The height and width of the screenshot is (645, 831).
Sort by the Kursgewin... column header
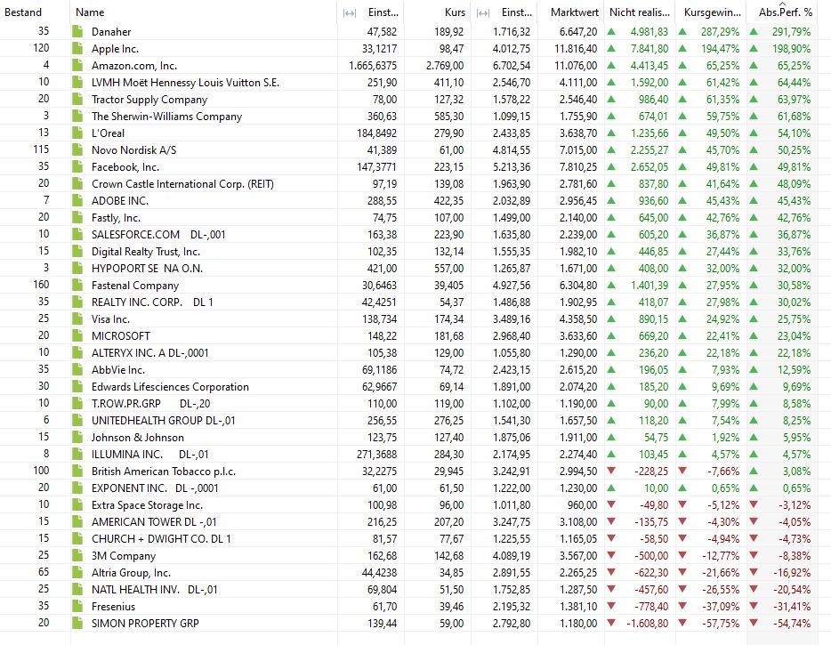point(711,12)
